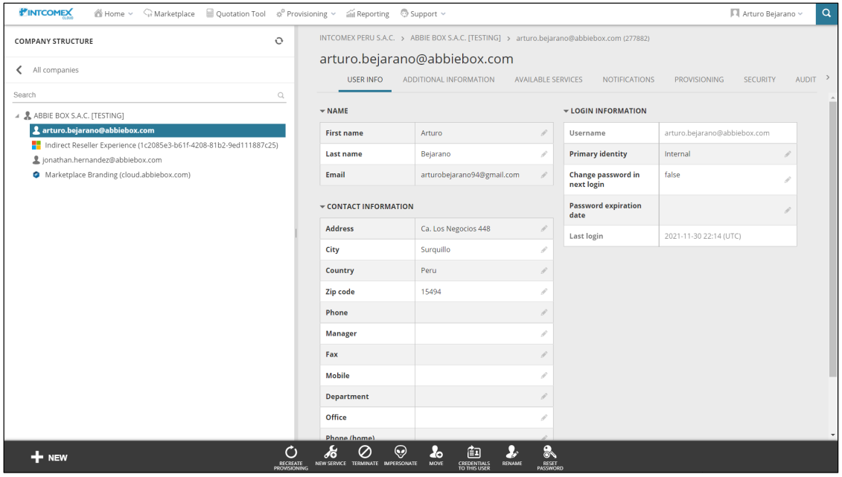This screenshot has width=842, height=477.
Task: Collapse the CONTACT INFORMATION section
Action: tap(324, 206)
